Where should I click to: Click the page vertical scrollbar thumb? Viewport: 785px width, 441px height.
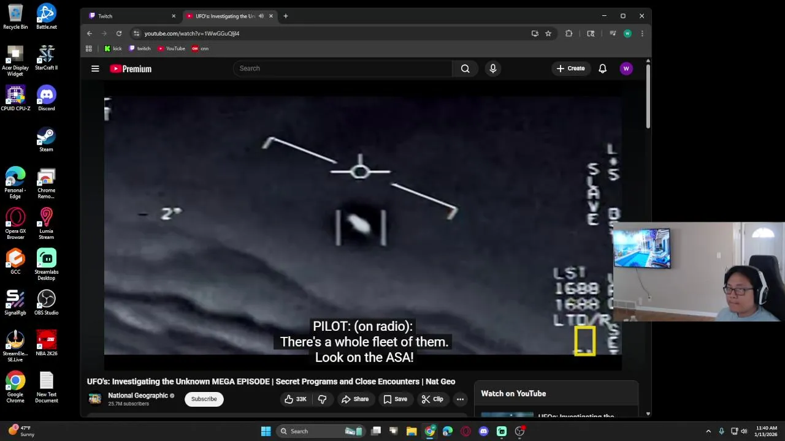coord(648,95)
